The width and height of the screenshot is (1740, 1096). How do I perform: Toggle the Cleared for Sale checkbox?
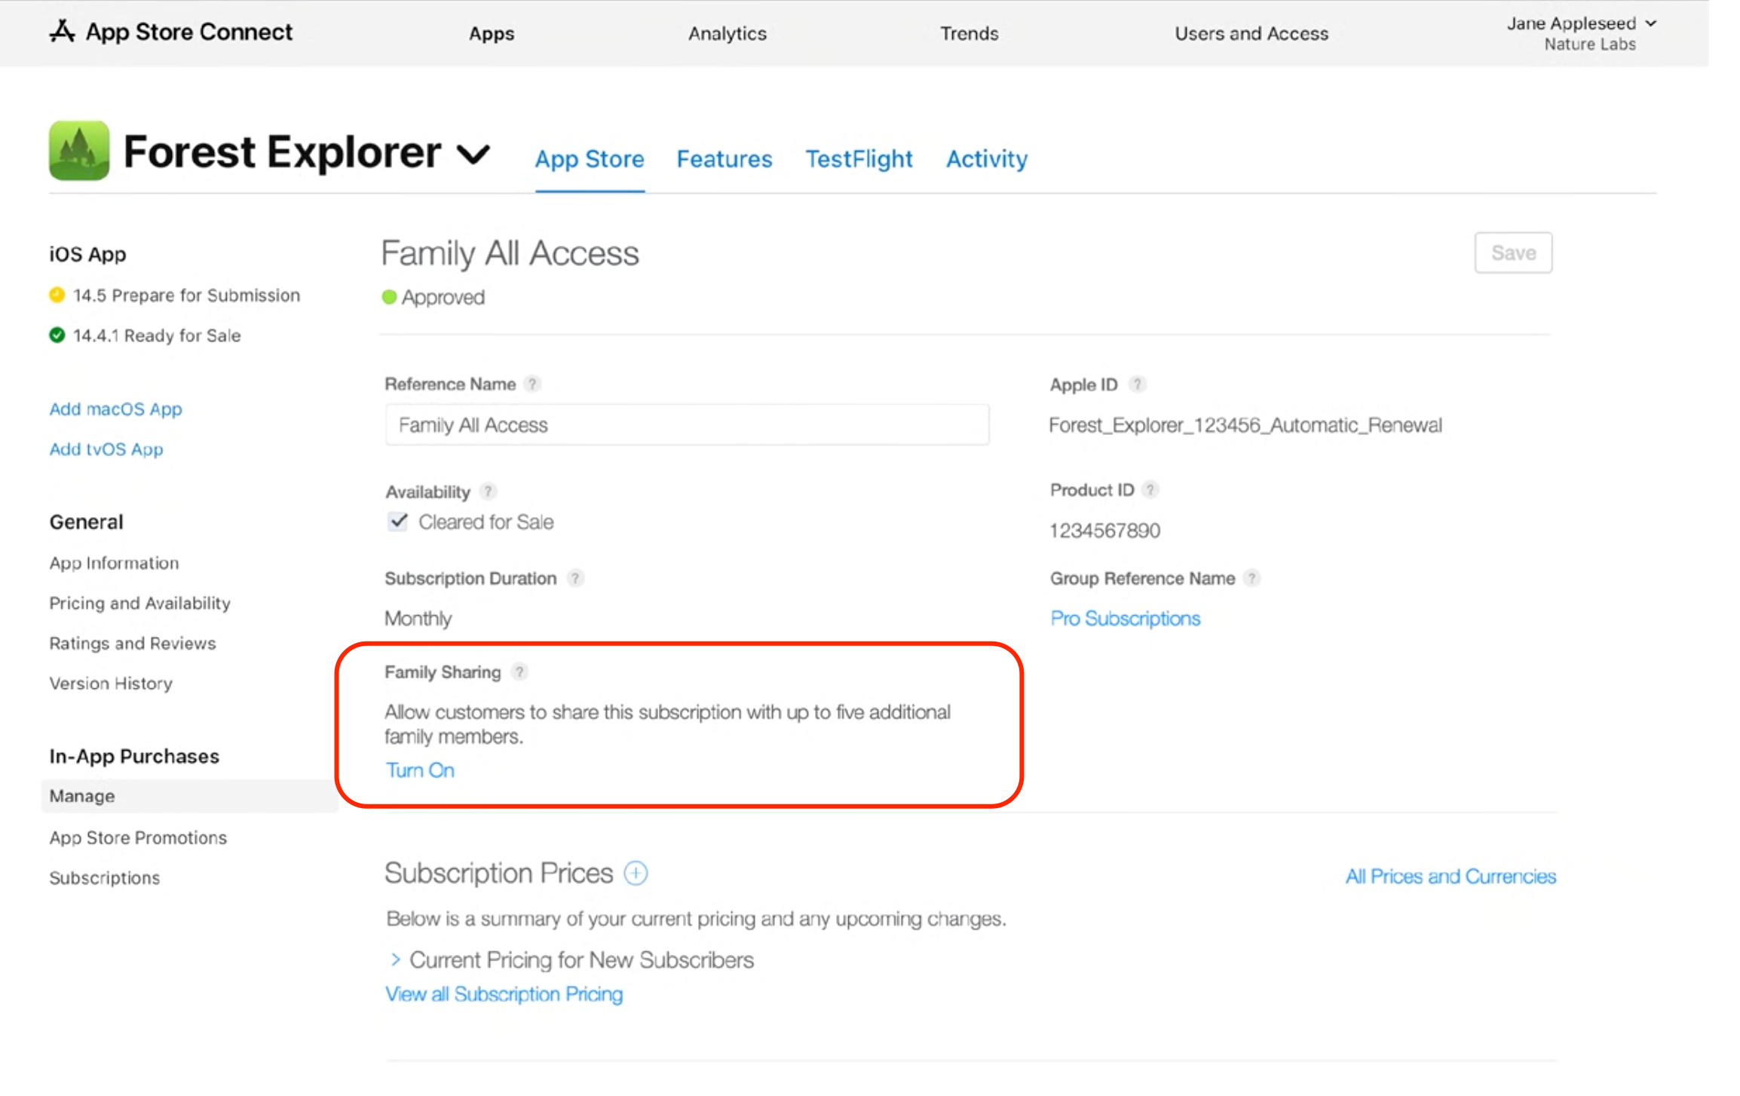click(x=398, y=522)
